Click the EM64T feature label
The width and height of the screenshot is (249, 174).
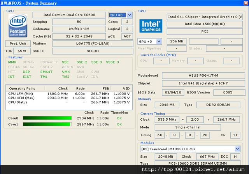point(46,72)
